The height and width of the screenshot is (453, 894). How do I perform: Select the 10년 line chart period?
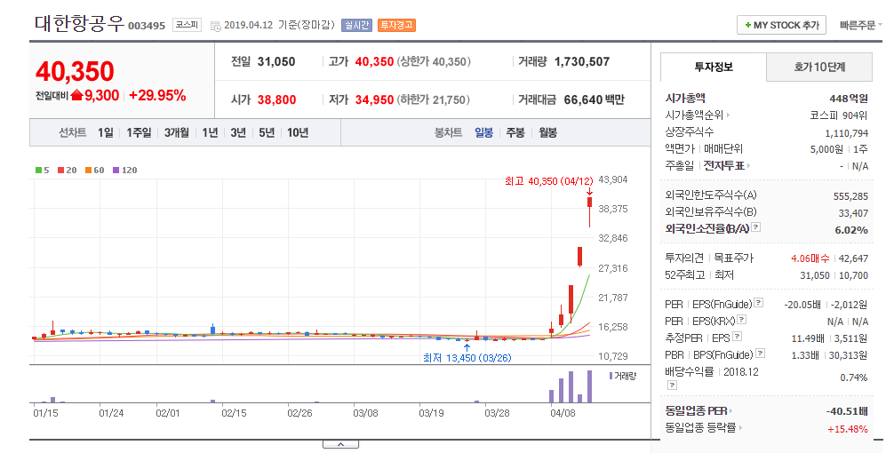(298, 132)
